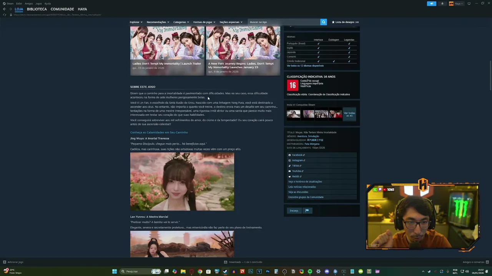Switch to the COMUNIDADE tab
The width and height of the screenshot is (492, 276).
pyautogui.click(x=62, y=9)
